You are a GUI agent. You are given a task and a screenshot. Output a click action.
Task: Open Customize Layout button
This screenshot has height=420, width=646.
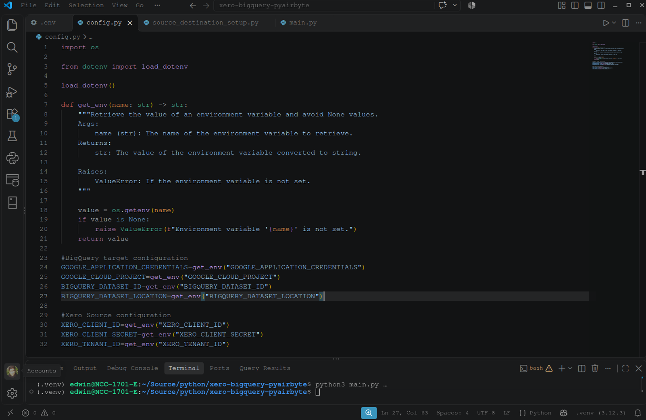[x=561, y=5]
